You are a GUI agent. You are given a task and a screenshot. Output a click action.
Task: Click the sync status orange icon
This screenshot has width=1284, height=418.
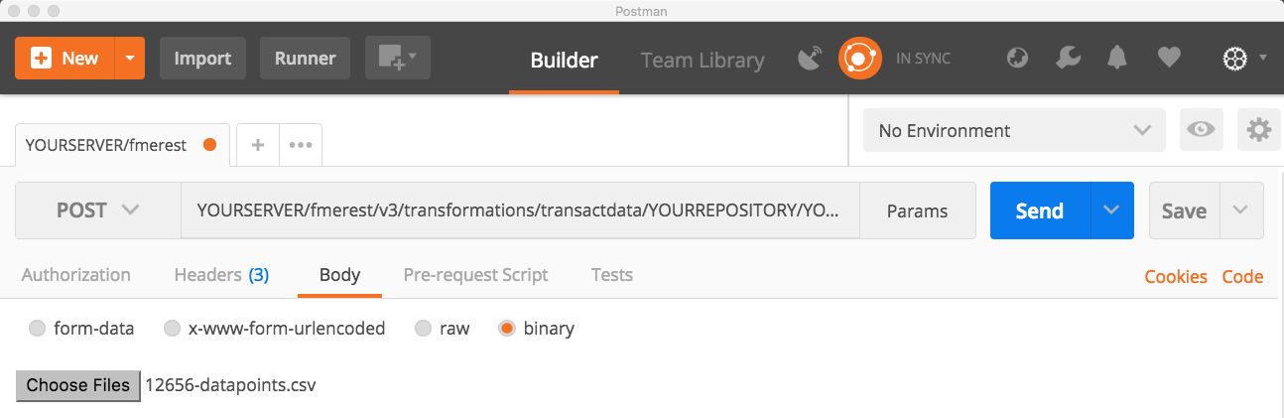pos(859,59)
